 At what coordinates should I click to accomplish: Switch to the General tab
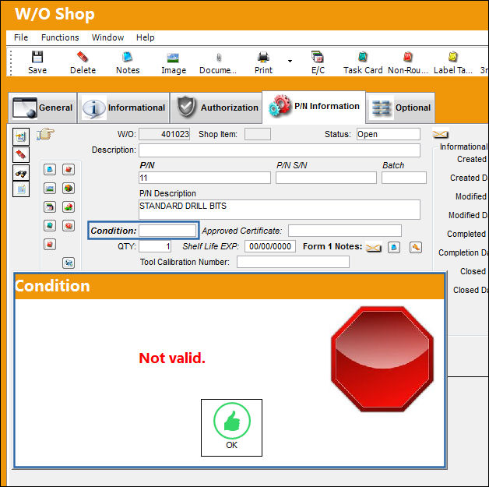[x=42, y=108]
